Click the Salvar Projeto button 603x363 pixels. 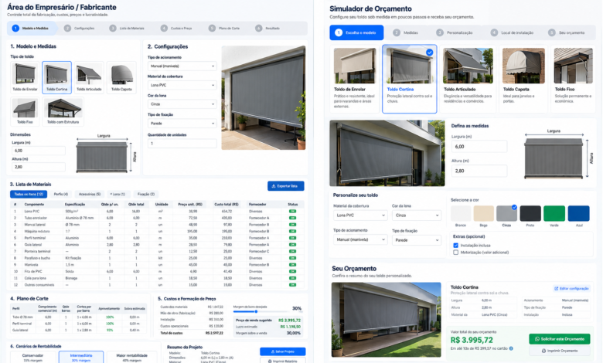click(x=283, y=351)
